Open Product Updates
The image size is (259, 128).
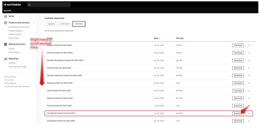(x=15, y=31)
